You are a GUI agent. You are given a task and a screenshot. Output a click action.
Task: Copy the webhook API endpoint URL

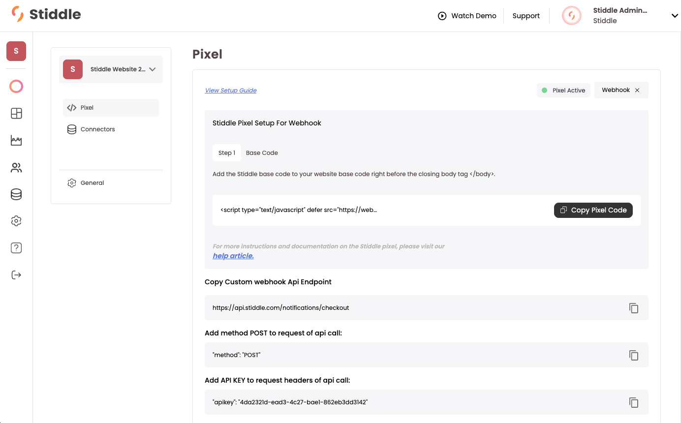634,308
